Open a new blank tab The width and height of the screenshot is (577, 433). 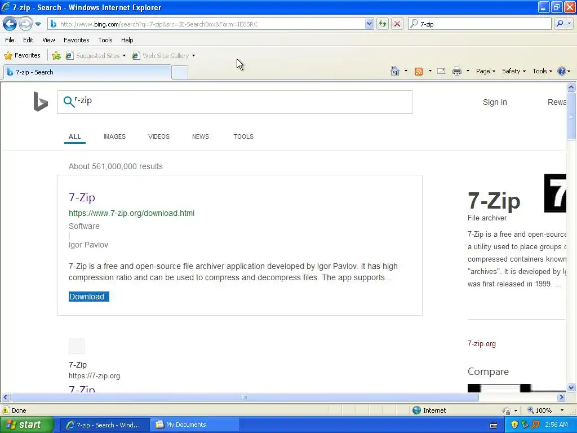(x=180, y=73)
